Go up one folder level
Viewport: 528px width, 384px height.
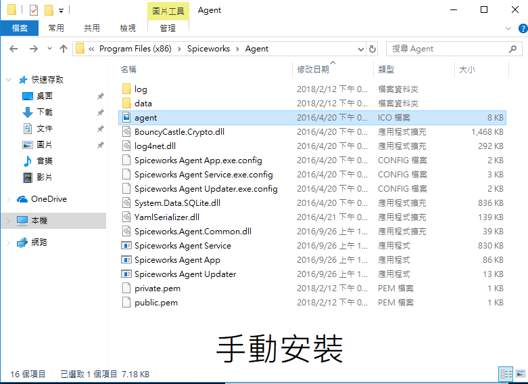pyautogui.click(x=64, y=49)
